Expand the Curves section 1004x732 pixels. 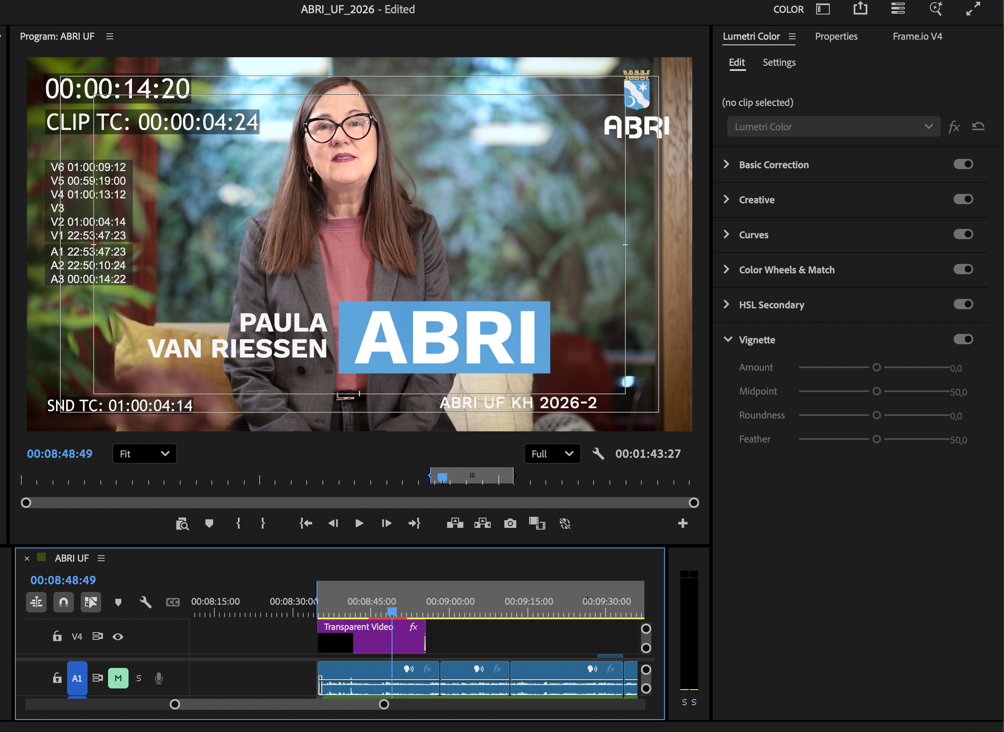(727, 234)
